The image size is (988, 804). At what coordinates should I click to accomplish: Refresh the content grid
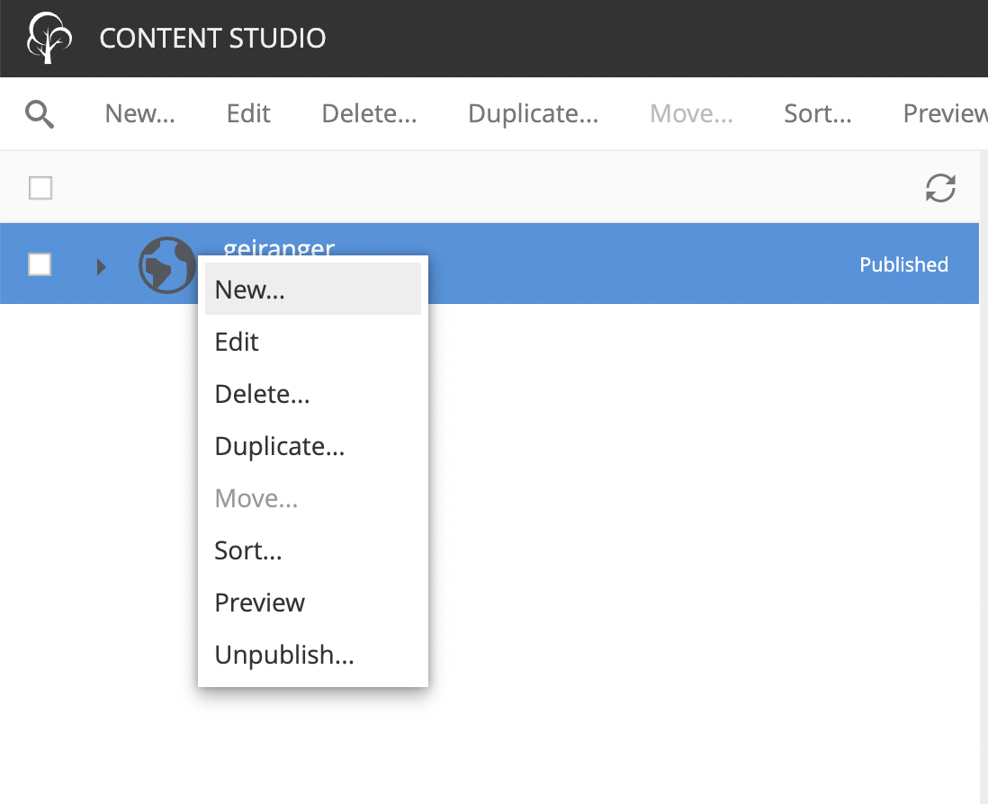click(940, 188)
